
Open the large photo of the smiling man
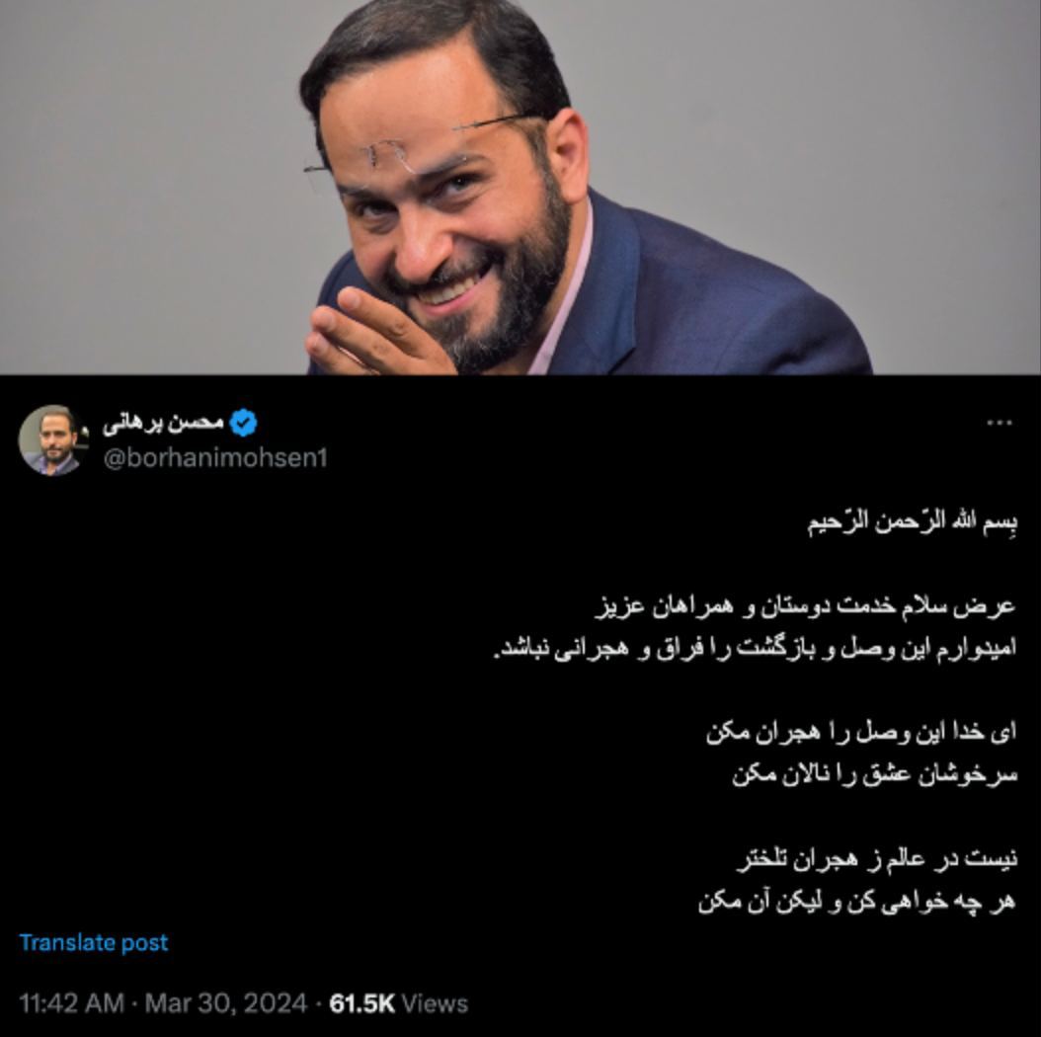[520, 188]
